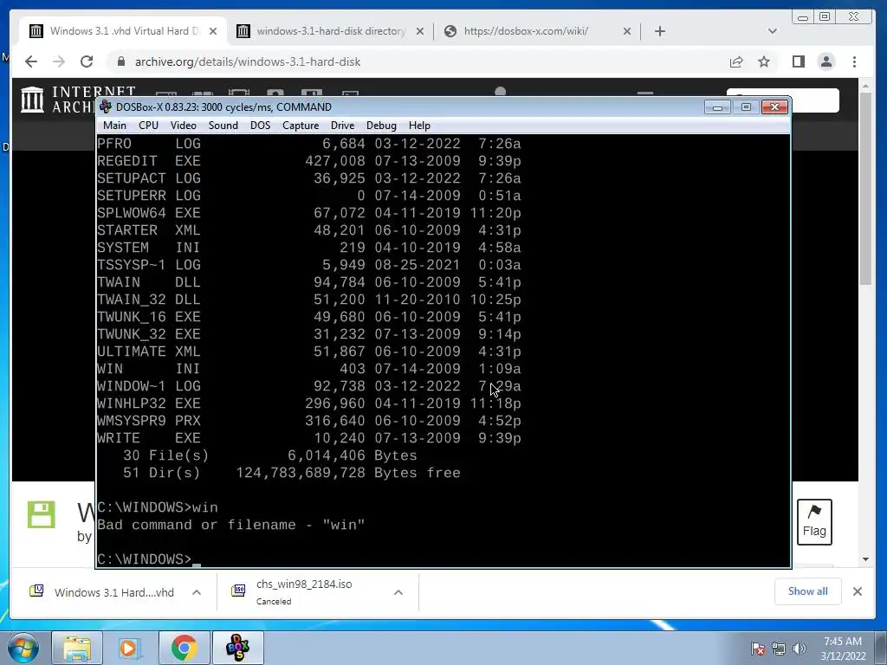This screenshot has width=887, height=665.
Task: Open the Windows Start menu
Action: pos(23,648)
